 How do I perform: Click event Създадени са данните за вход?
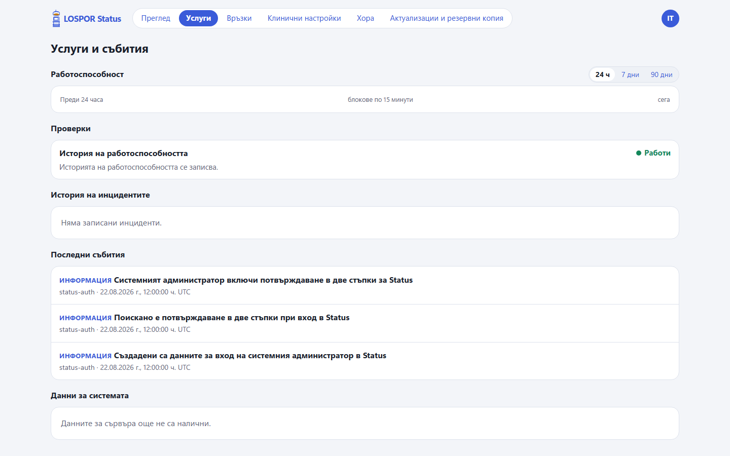[365, 361]
